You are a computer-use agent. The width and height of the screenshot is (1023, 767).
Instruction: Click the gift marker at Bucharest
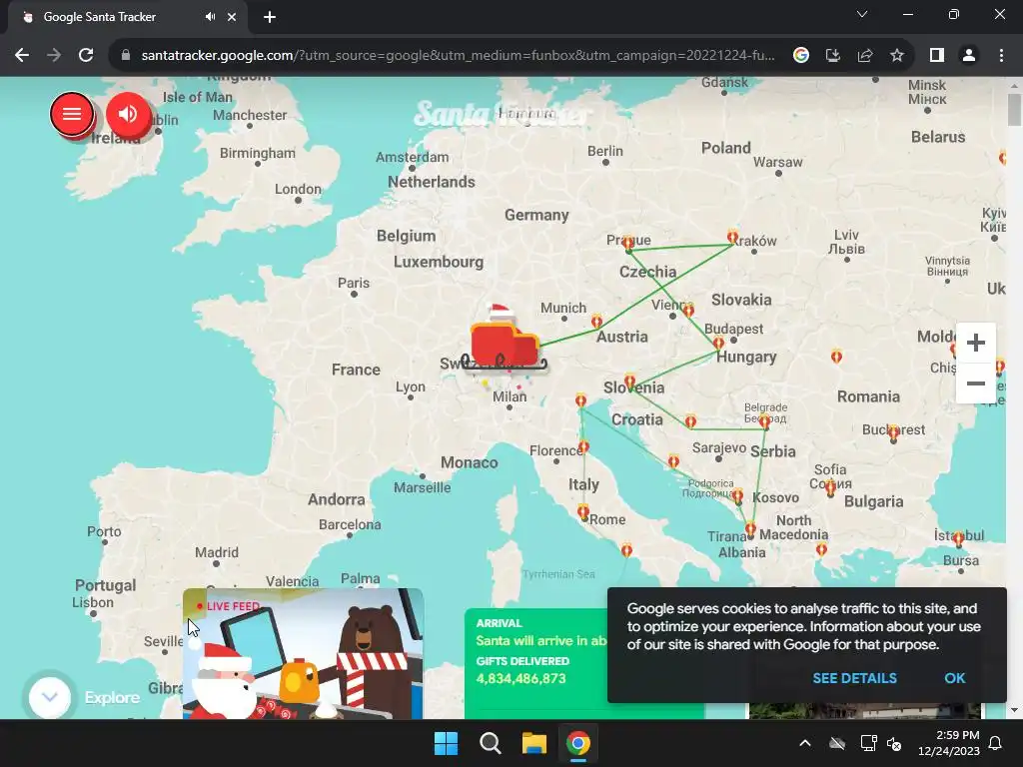pos(893,433)
